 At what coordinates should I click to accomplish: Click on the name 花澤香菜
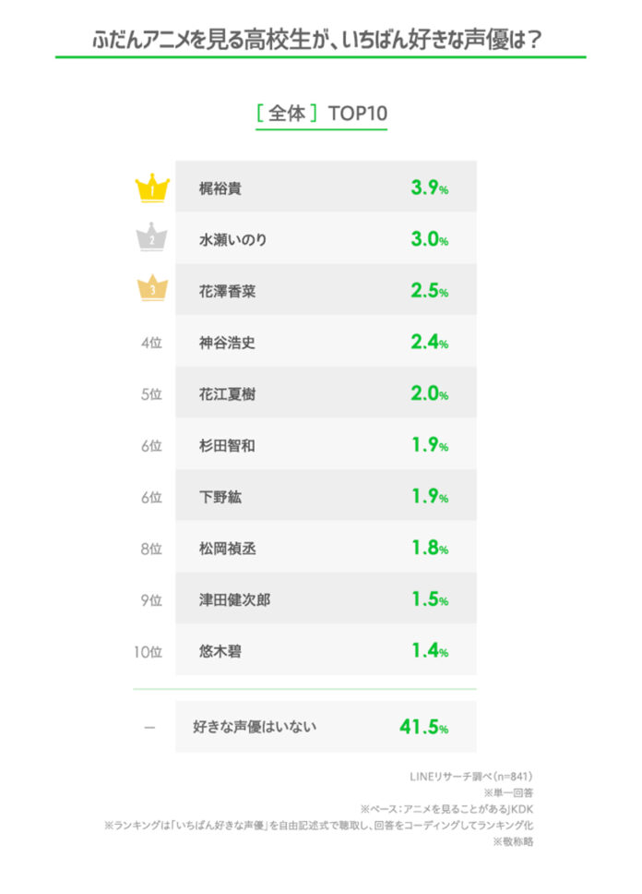[x=228, y=291]
